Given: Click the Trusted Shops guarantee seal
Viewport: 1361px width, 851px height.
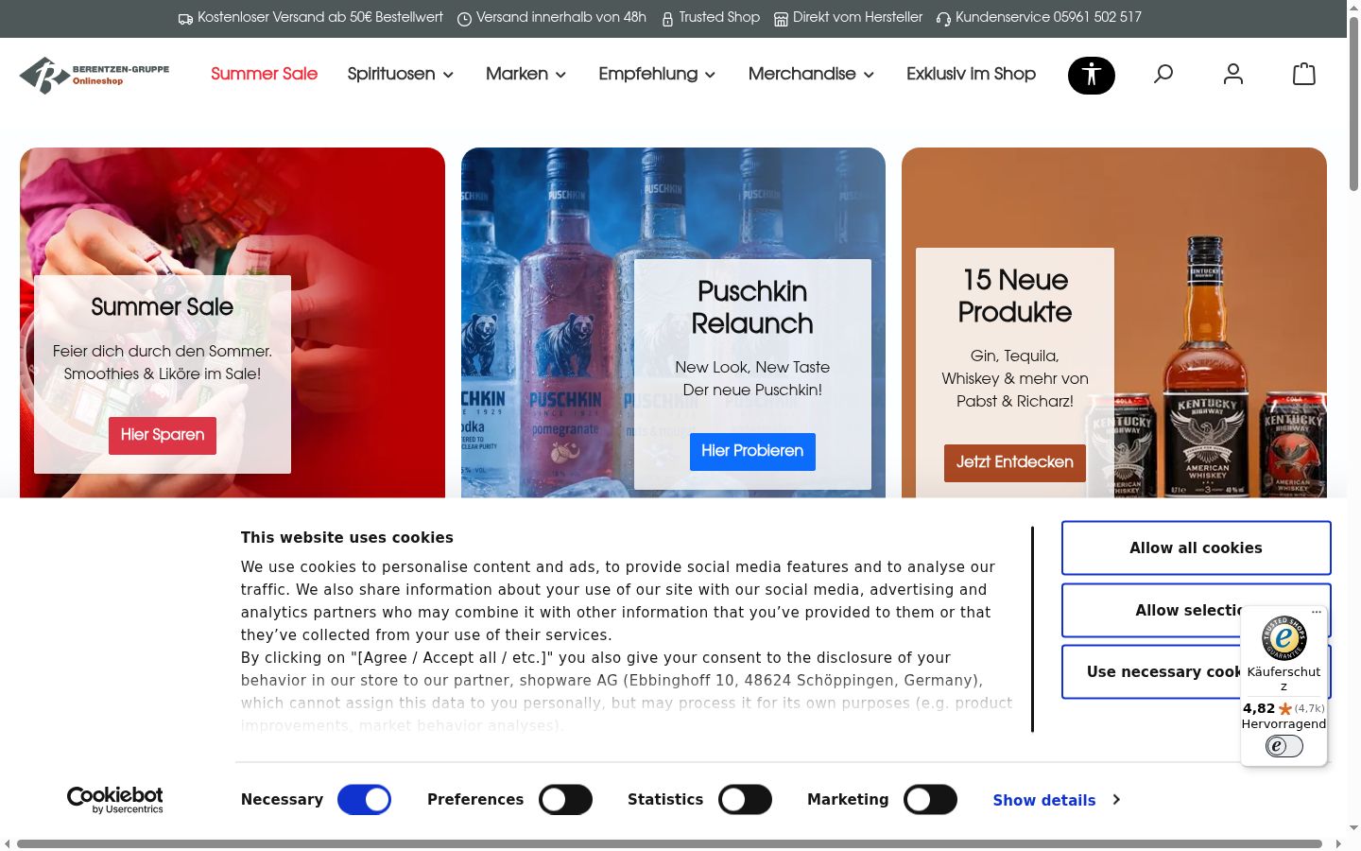Looking at the screenshot, I should point(1283,638).
